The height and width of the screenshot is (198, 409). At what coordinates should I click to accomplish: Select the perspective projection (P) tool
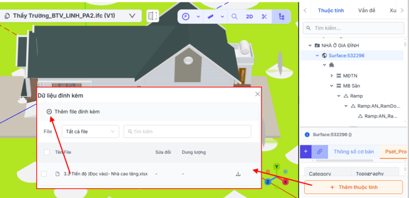(x=186, y=17)
